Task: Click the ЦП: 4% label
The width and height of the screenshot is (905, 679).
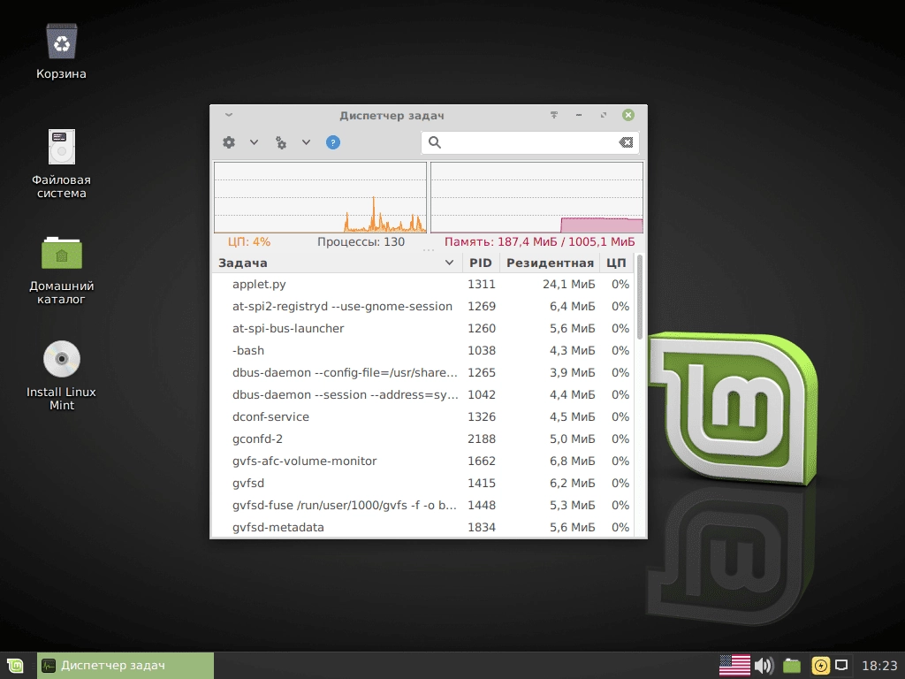Action: point(248,242)
